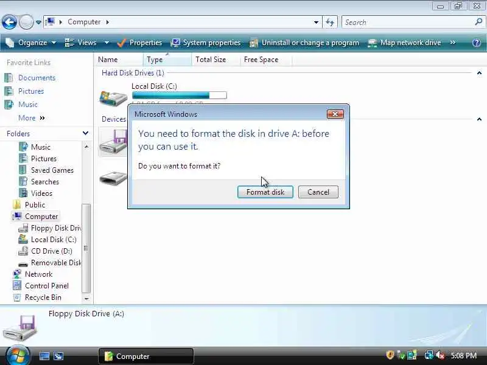Open the Views dropdown arrow

coord(107,43)
